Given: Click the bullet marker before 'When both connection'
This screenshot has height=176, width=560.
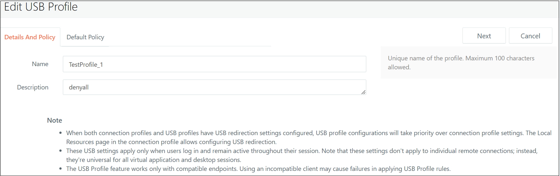Looking at the screenshot, I should click(60, 133).
